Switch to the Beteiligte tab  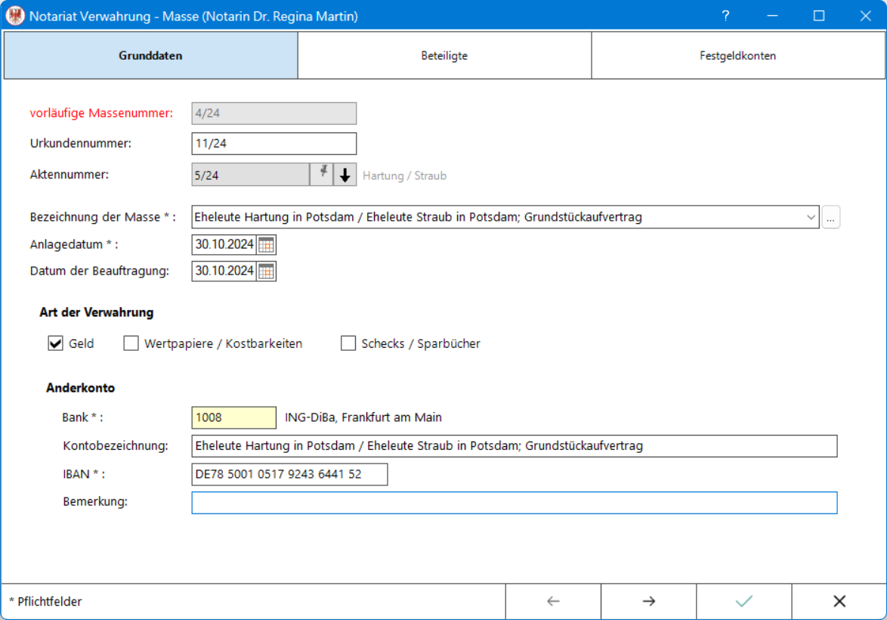tap(444, 55)
